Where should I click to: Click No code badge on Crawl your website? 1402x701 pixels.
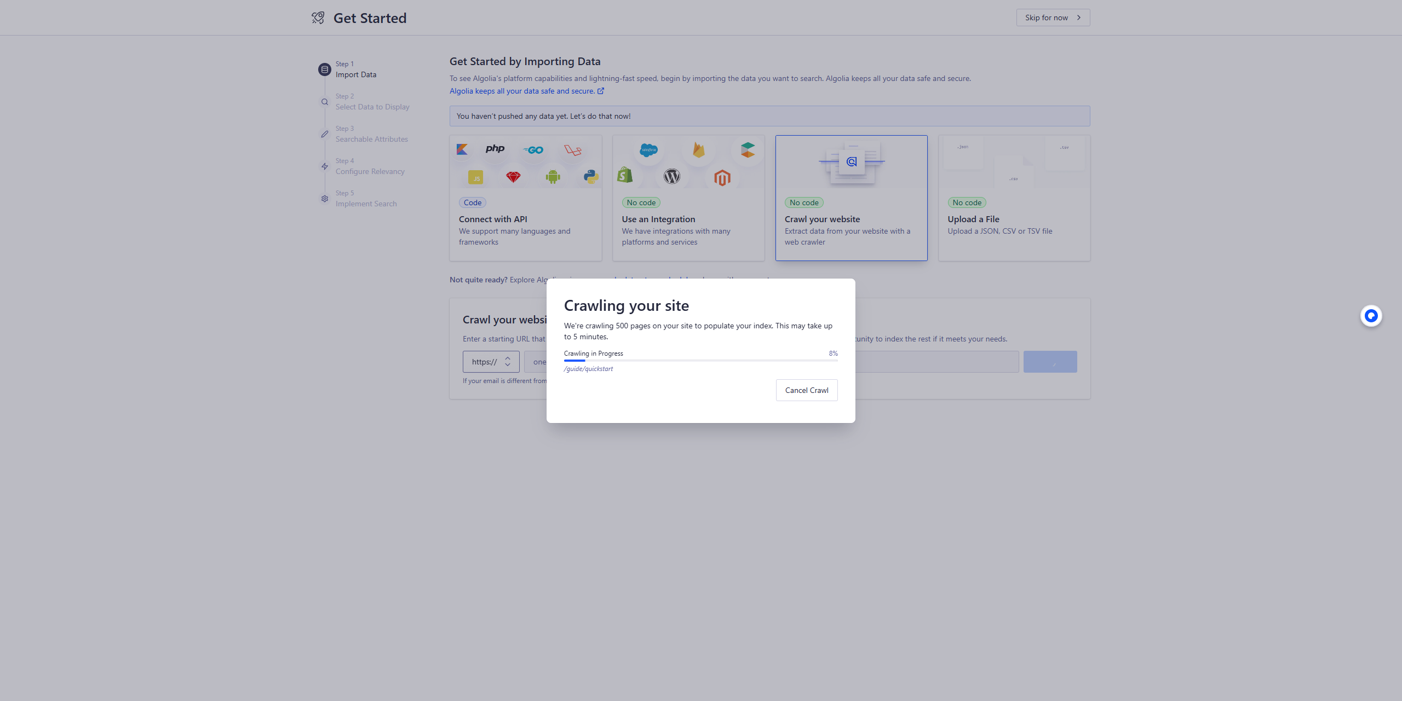804,202
